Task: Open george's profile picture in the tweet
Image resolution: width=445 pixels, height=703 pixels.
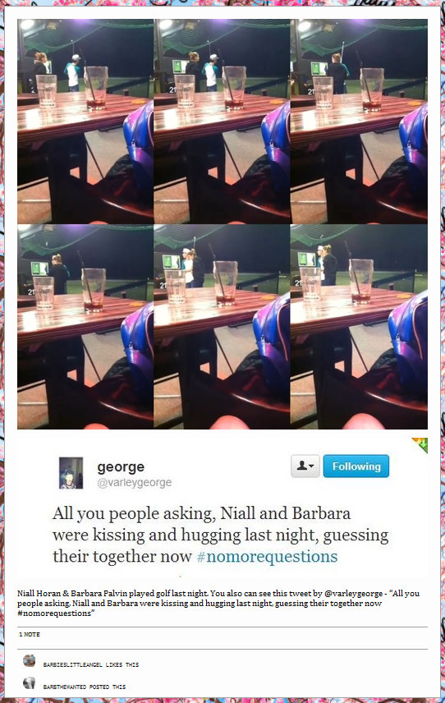Action: pyautogui.click(x=71, y=472)
